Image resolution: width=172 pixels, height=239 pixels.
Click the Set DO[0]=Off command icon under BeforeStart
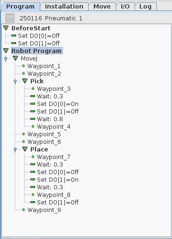tap(14, 35)
